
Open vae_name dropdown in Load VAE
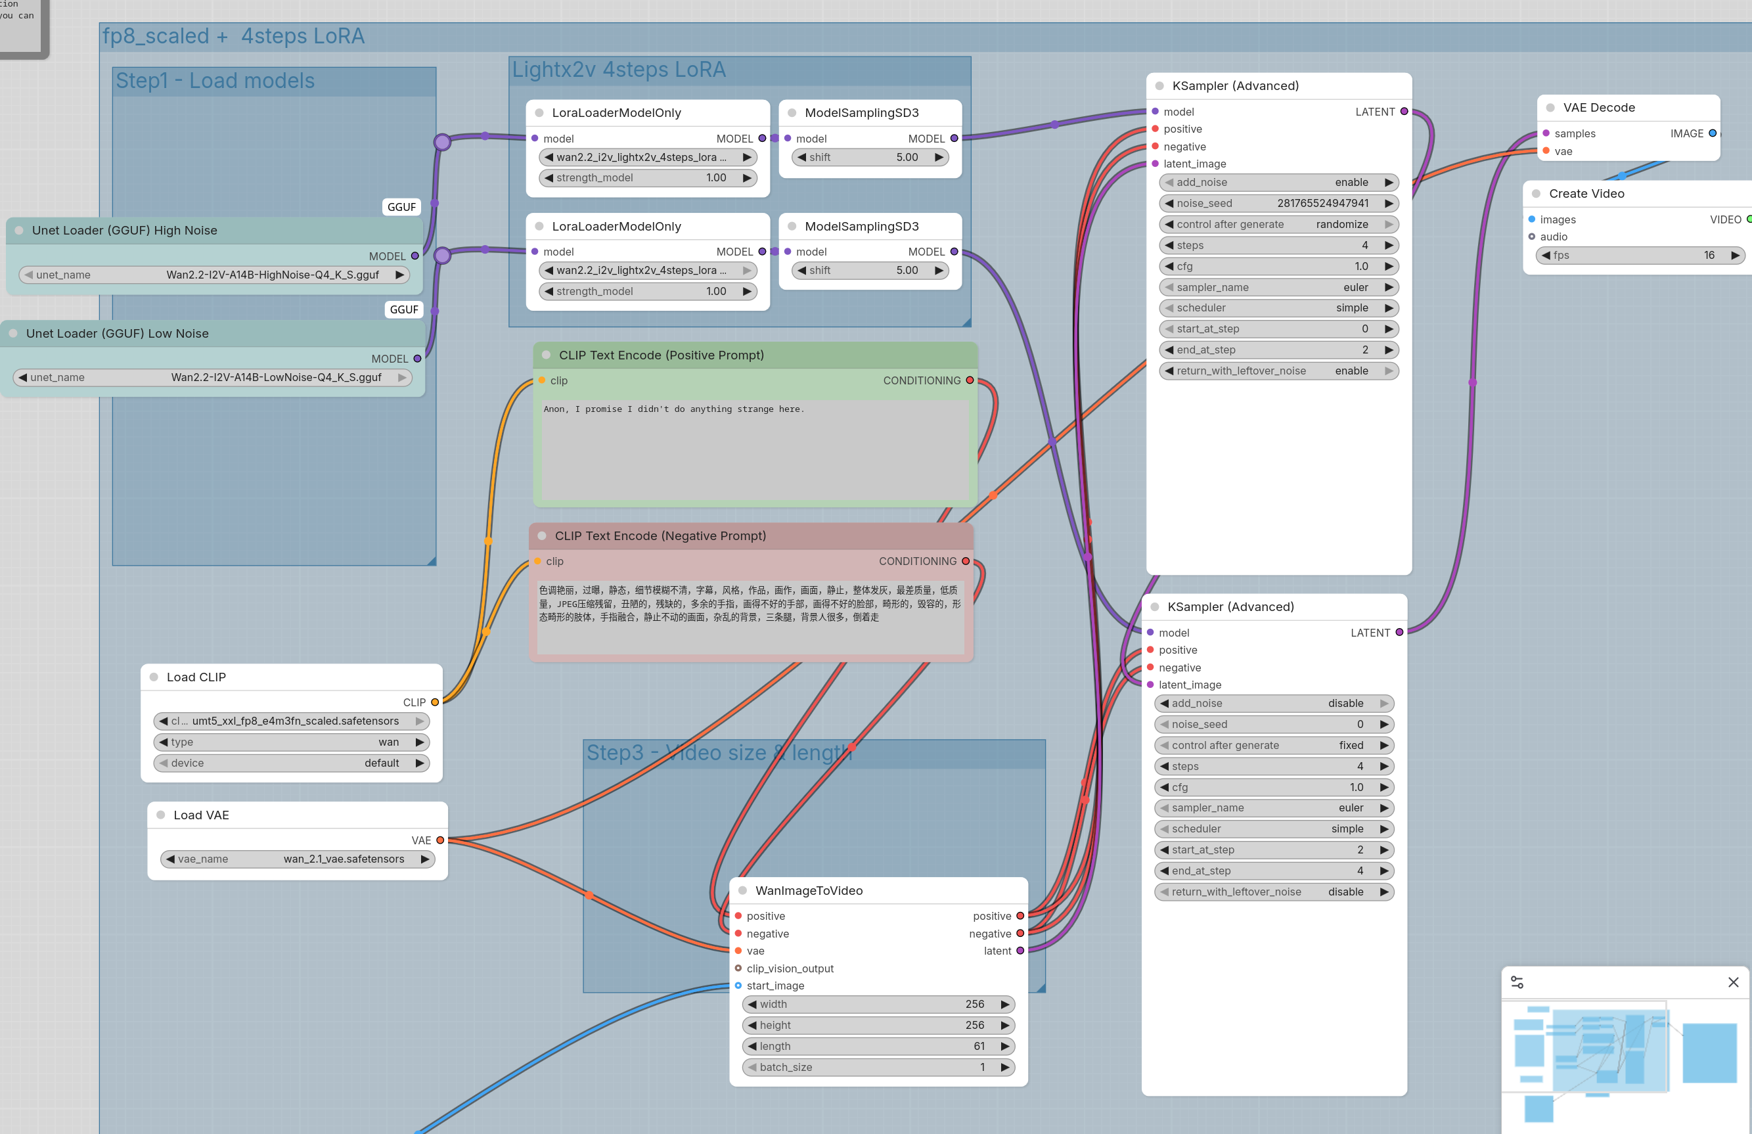point(298,859)
